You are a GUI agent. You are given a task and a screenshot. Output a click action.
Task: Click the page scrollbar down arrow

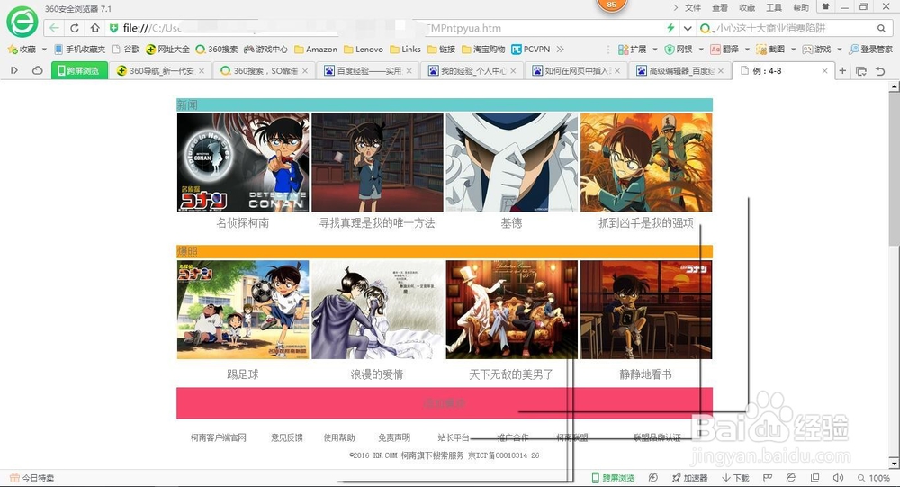[895, 463]
